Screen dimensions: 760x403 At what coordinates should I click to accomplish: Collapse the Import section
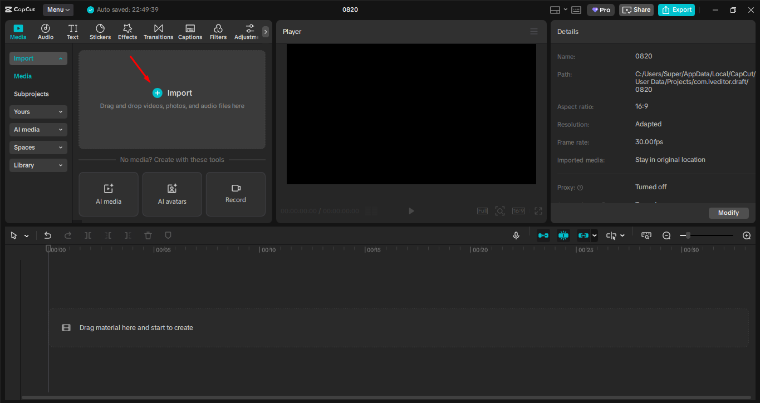38,58
